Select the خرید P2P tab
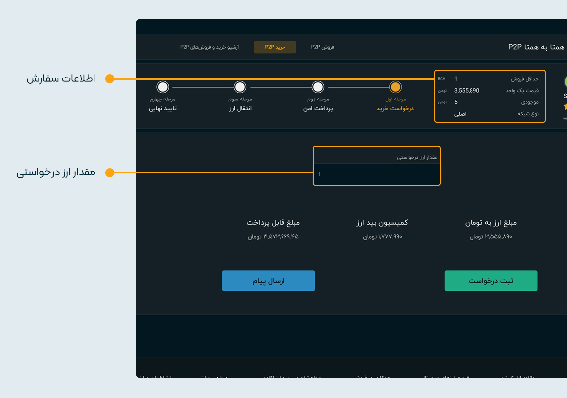Viewport: 567px width, 398px height. tap(275, 47)
